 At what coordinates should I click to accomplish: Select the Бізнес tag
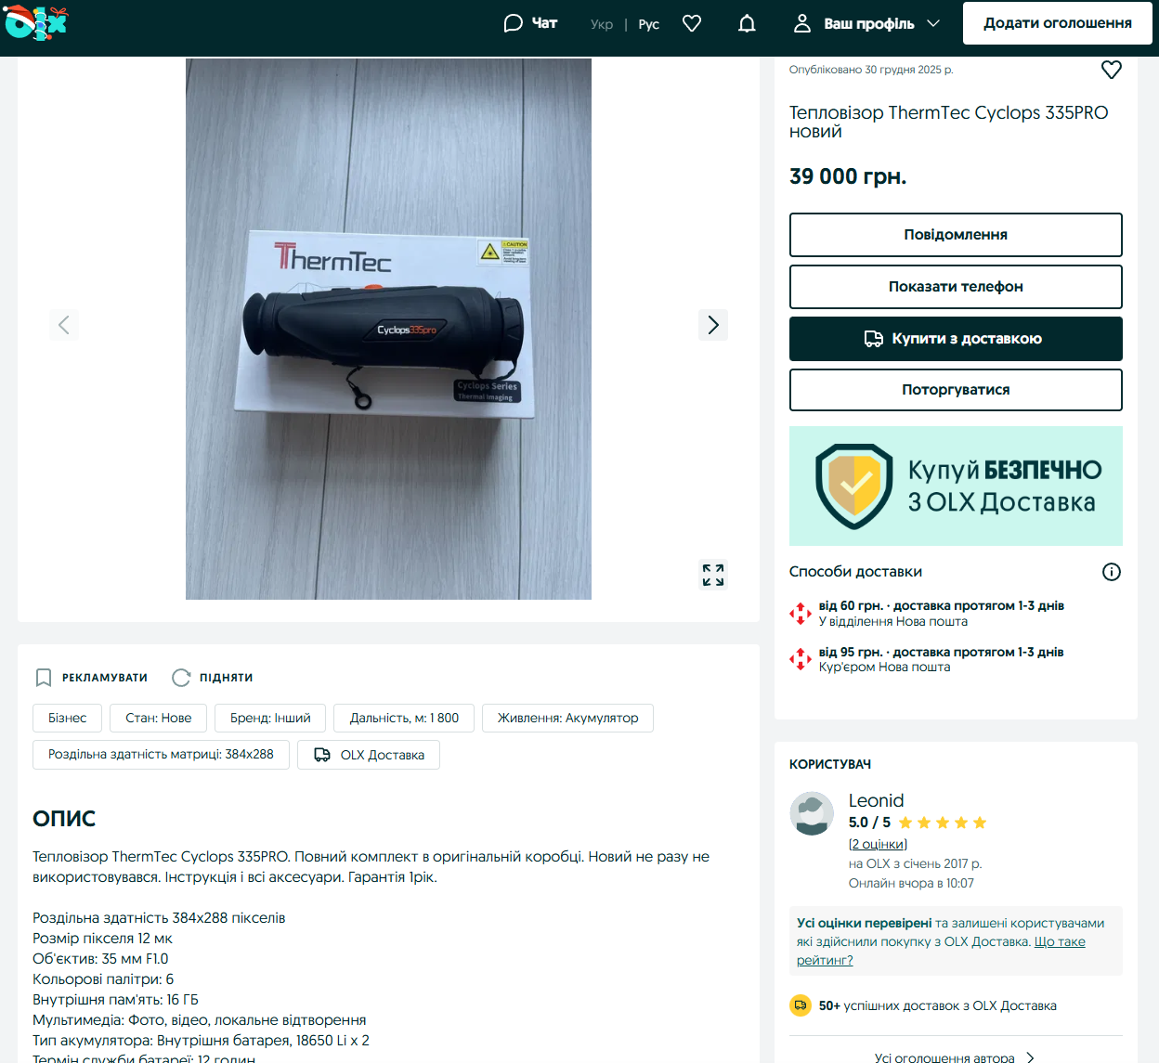pyautogui.click(x=68, y=718)
